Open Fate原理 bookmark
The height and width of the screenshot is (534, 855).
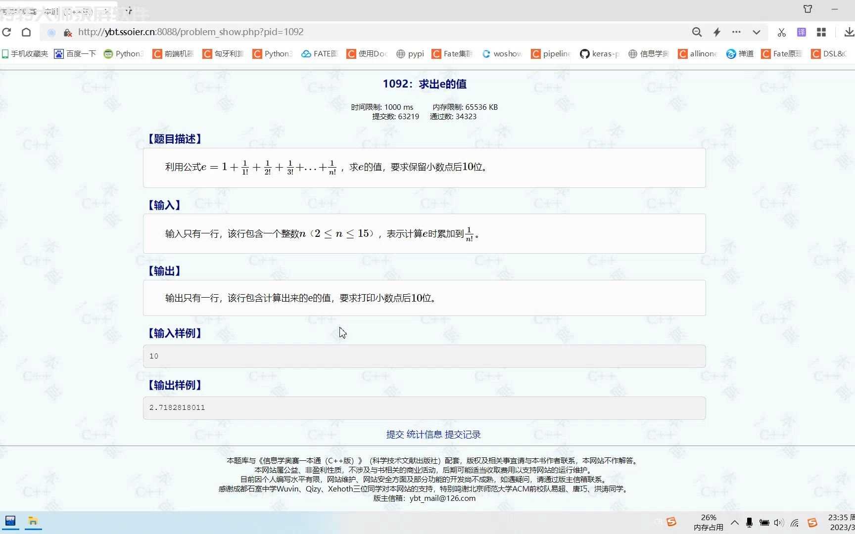(782, 53)
